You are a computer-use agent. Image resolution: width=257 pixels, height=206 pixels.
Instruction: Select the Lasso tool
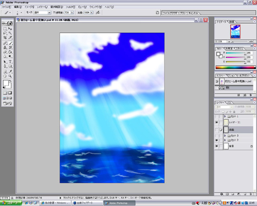(x=5, y=33)
